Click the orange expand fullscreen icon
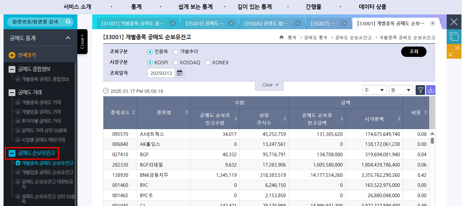This screenshot has height=206, width=462. [x=454, y=51]
